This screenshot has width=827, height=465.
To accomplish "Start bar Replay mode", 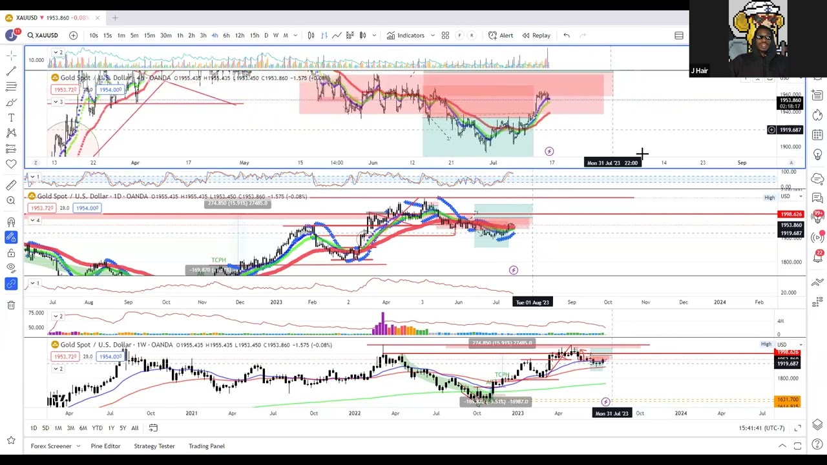I will [x=536, y=36].
